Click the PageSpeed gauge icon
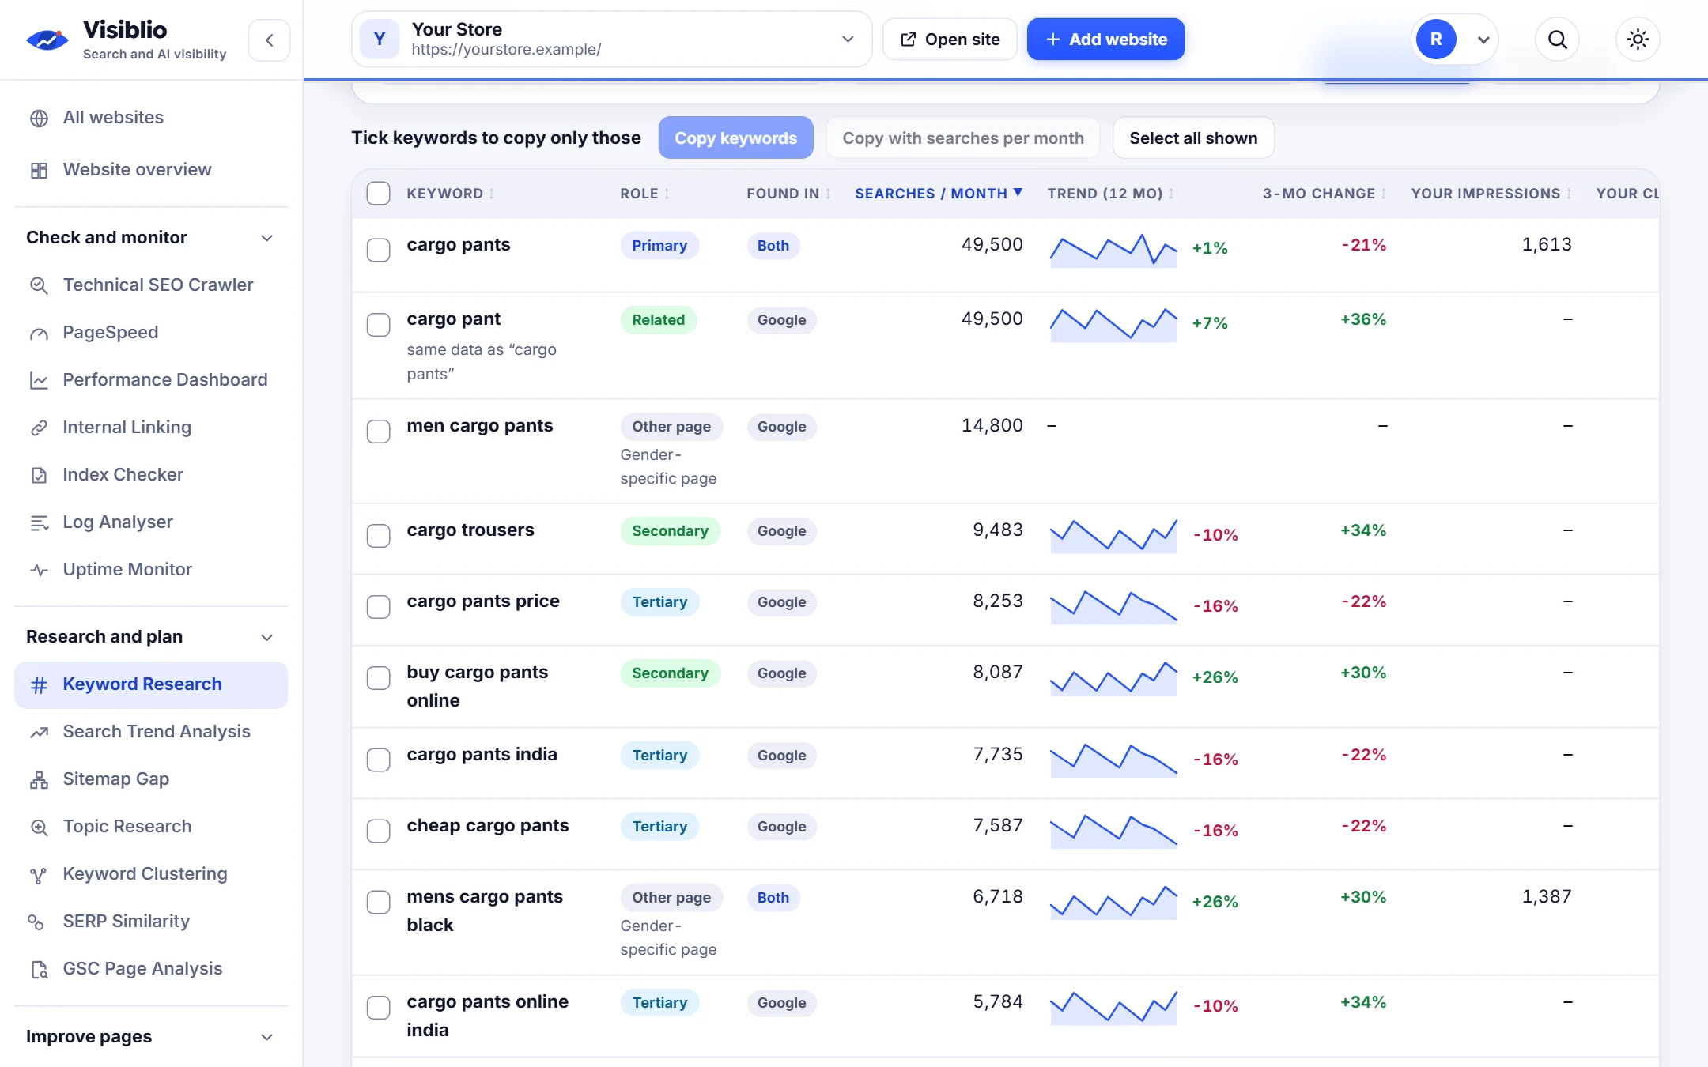This screenshot has width=1708, height=1067. click(x=39, y=334)
